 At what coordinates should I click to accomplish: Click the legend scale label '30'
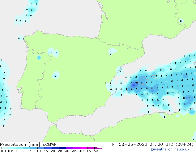point(67,151)
